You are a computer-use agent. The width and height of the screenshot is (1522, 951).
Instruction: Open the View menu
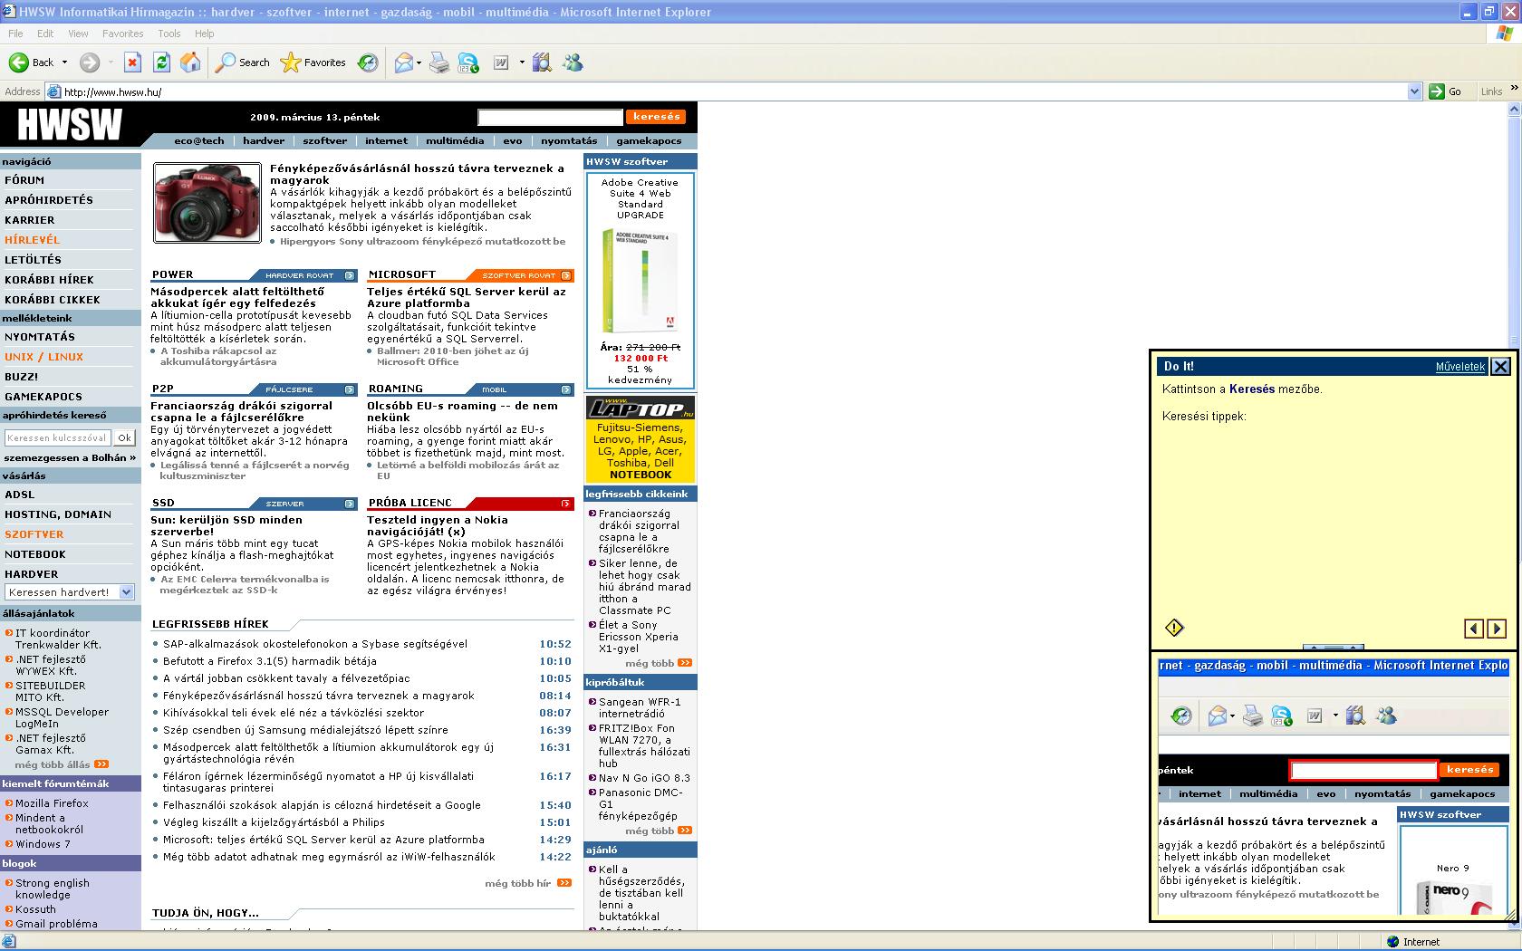coord(78,34)
